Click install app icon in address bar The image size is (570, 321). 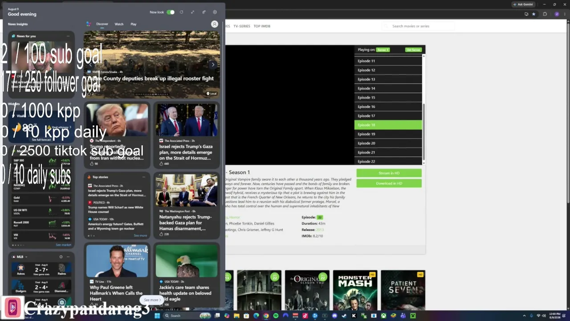click(x=526, y=14)
